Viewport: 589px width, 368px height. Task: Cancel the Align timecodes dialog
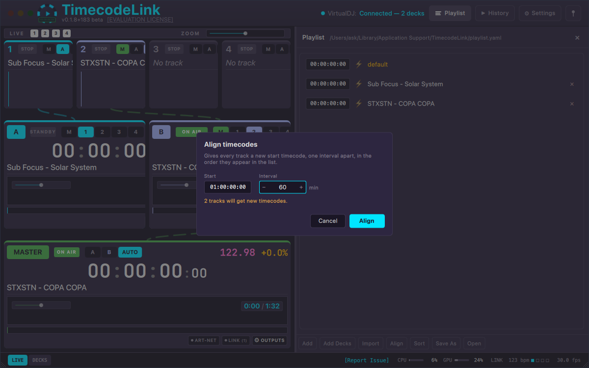[x=327, y=221]
